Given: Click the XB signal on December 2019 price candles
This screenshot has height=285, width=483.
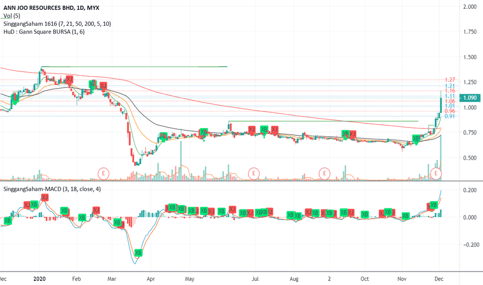Looking at the screenshot, I should [x=15, y=98].
